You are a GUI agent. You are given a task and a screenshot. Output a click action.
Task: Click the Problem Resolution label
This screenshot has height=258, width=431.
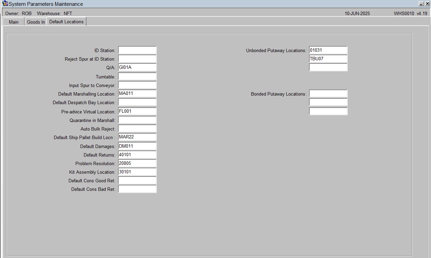coord(95,163)
